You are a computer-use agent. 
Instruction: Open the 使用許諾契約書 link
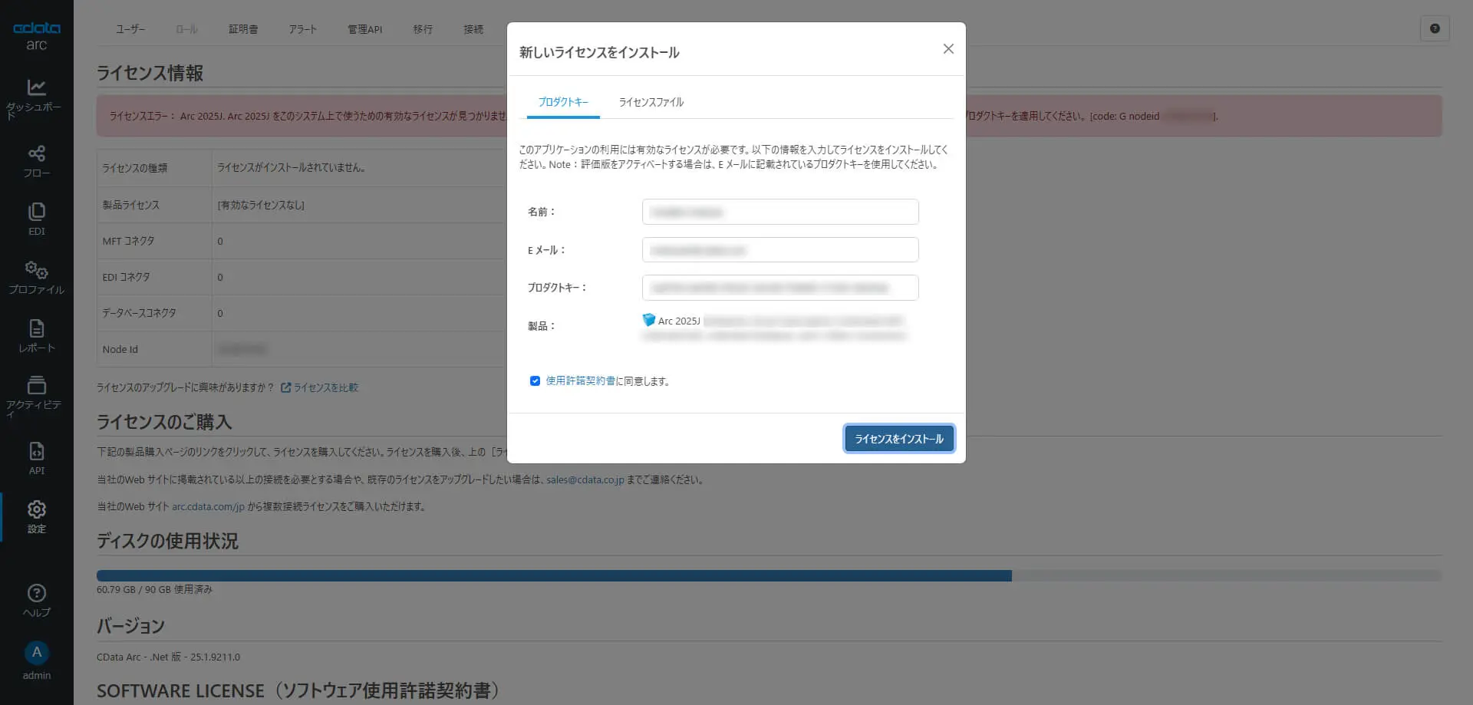pos(580,381)
